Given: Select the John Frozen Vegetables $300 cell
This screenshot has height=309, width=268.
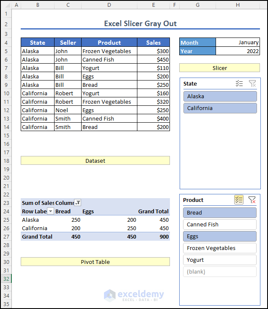Looking at the screenshot, I should point(153,51).
